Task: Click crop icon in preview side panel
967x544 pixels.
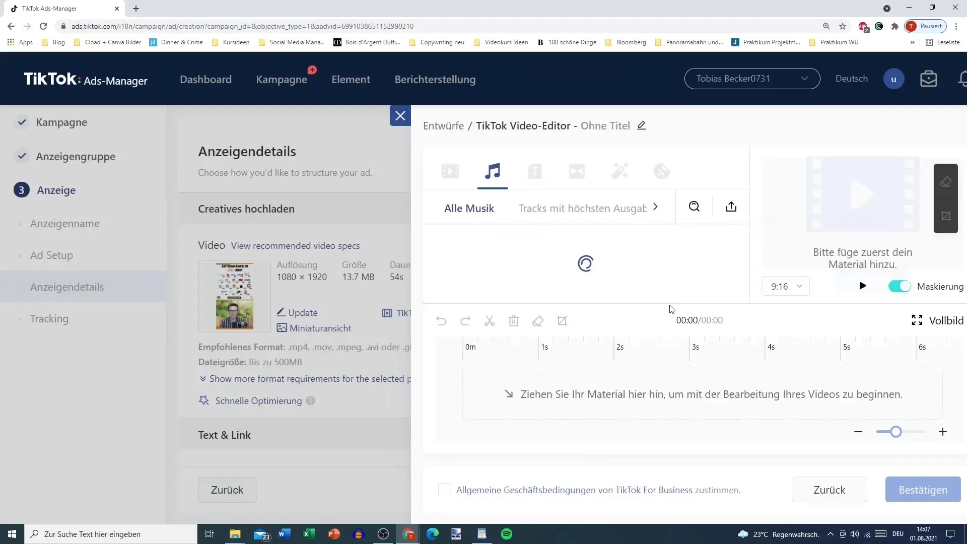Action: click(x=946, y=216)
